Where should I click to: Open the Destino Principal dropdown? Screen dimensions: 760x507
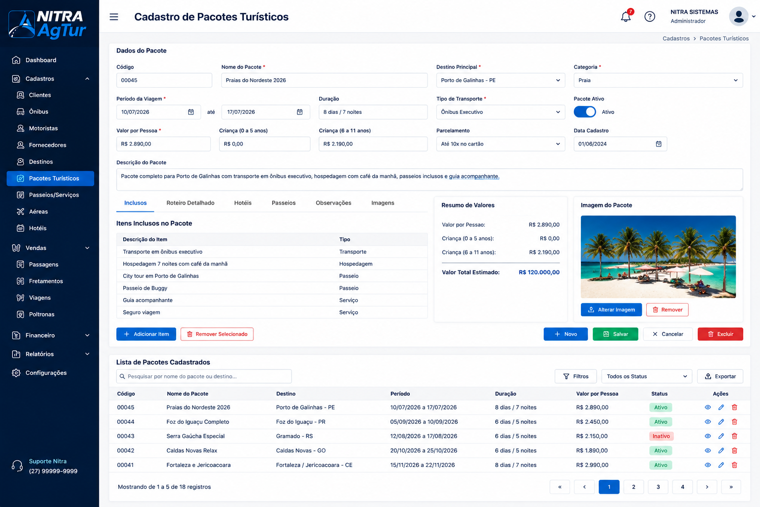click(x=500, y=80)
